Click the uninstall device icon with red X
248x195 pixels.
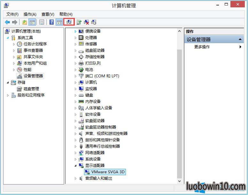coord(86,22)
